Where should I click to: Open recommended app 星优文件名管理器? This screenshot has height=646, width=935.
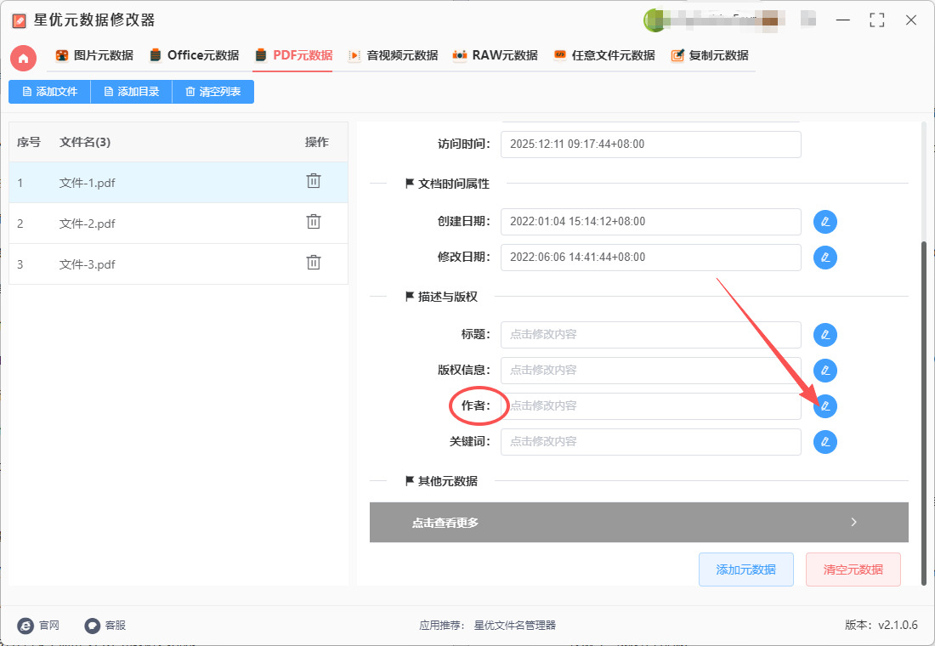[514, 625]
